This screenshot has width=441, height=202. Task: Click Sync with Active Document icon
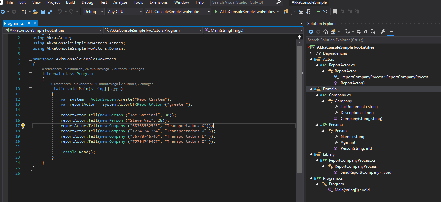(x=359, y=32)
